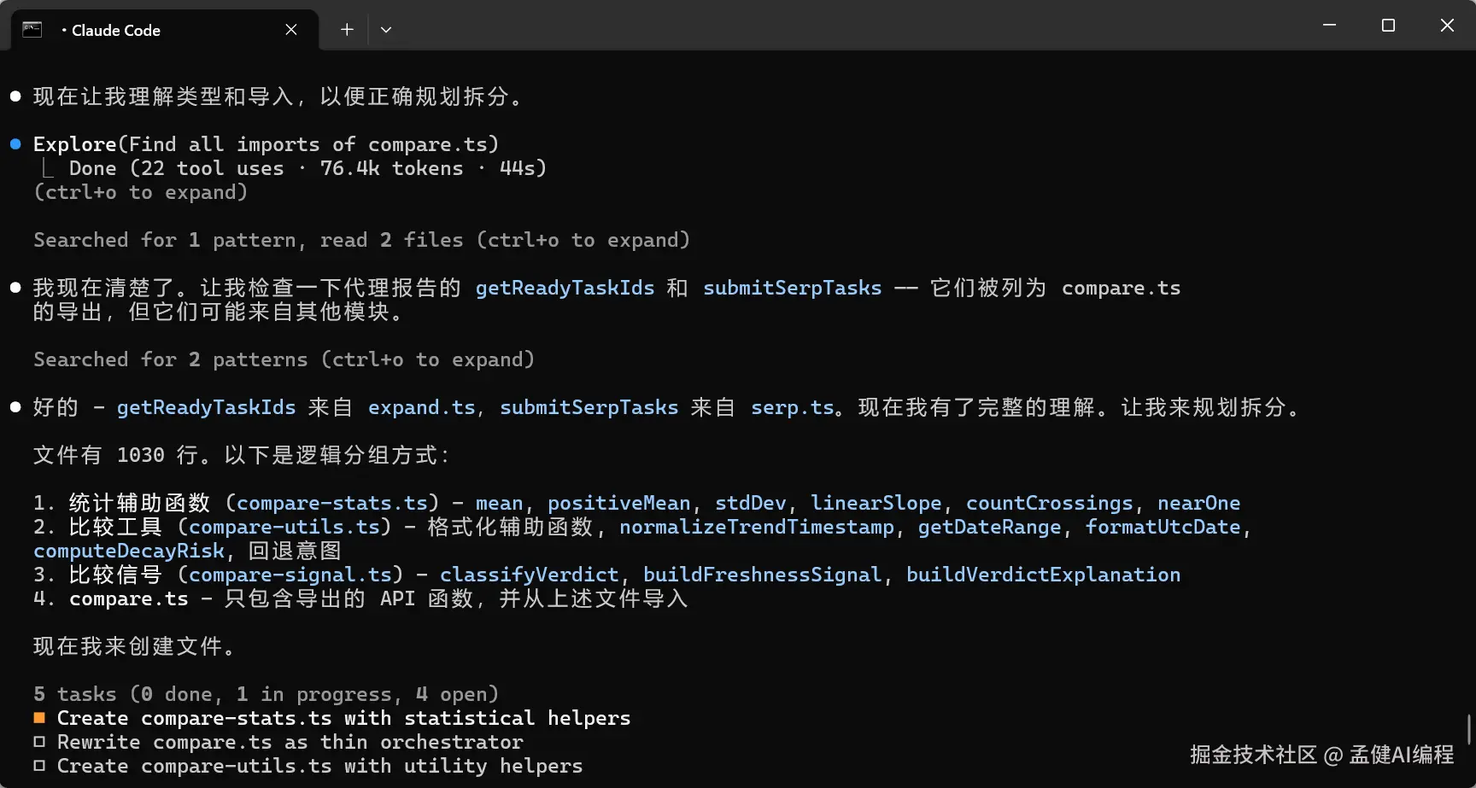1476x788 pixels.
Task: Toggle the Create compare-utils.ts task checkbox
Action: pos(39,766)
